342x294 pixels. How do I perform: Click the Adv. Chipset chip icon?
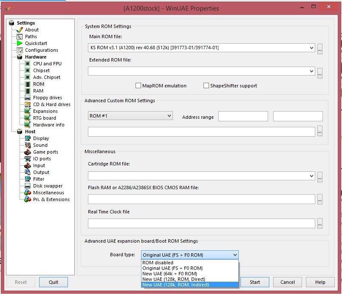(x=28, y=77)
